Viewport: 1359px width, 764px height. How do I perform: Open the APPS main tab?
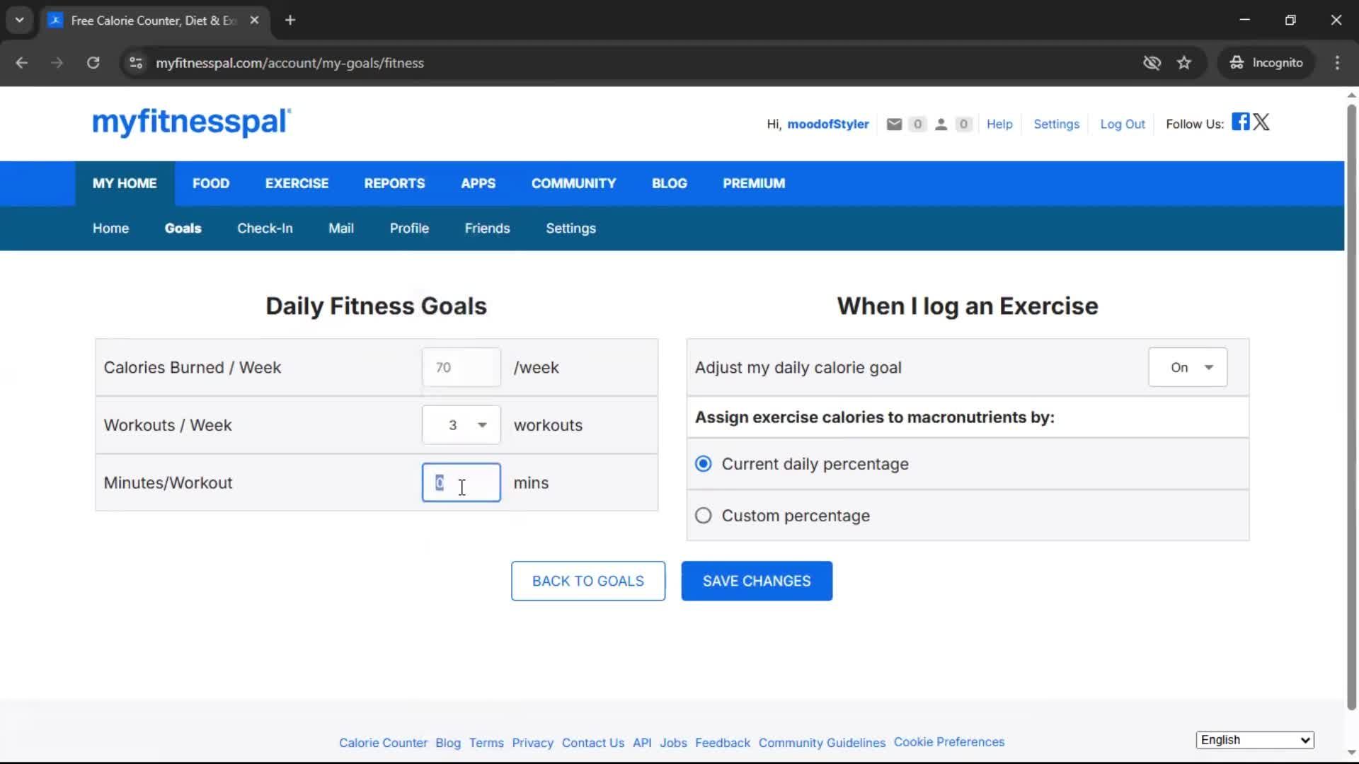pos(478,183)
